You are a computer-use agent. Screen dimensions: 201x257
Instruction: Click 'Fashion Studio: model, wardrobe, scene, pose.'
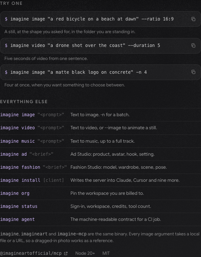click(x=119, y=167)
